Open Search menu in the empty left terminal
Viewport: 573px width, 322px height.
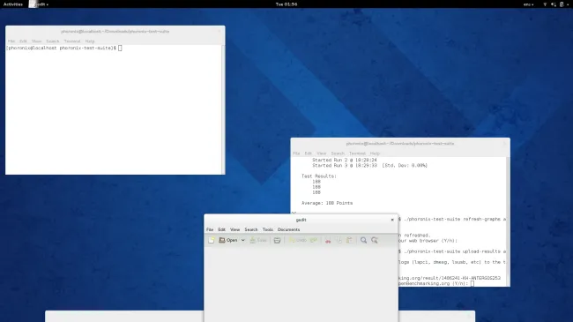click(x=53, y=41)
